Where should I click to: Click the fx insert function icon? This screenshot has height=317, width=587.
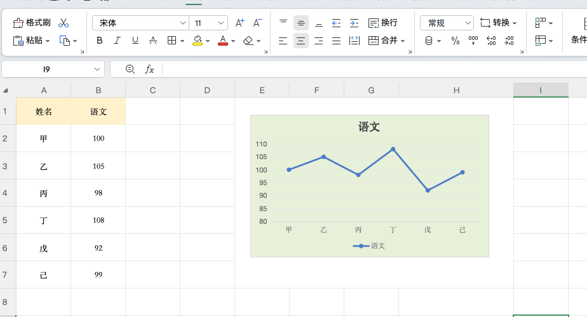[x=149, y=69]
